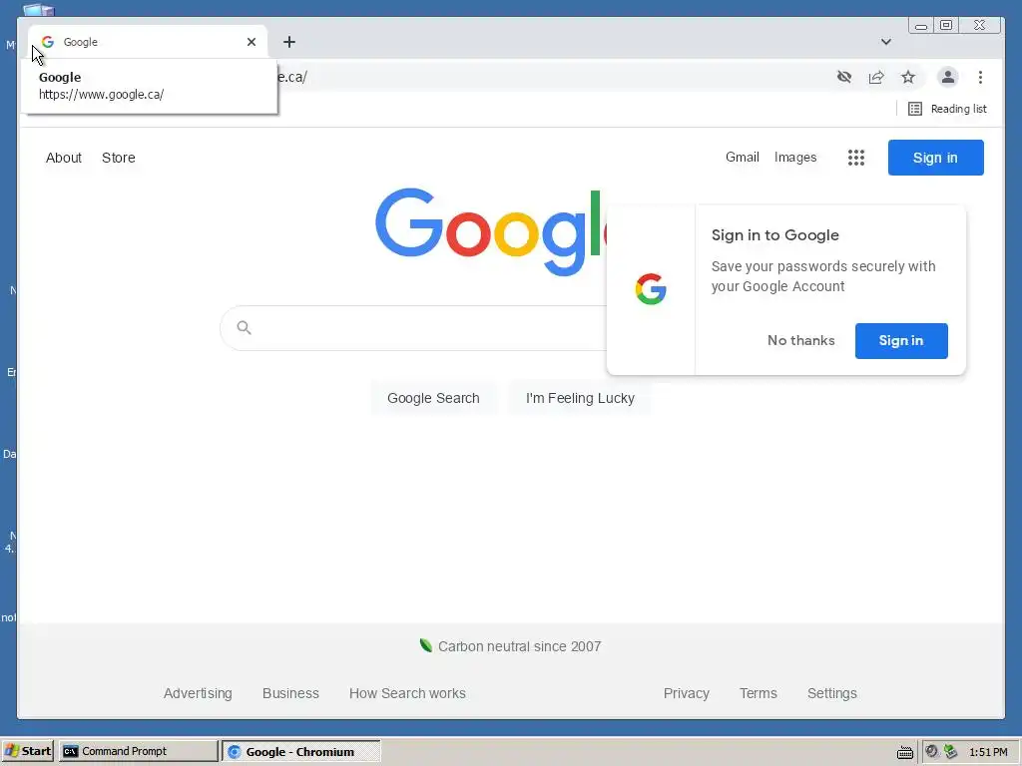The width and height of the screenshot is (1022, 766).
Task: Click the crossed-out eye tracking icon
Action: click(844, 77)
